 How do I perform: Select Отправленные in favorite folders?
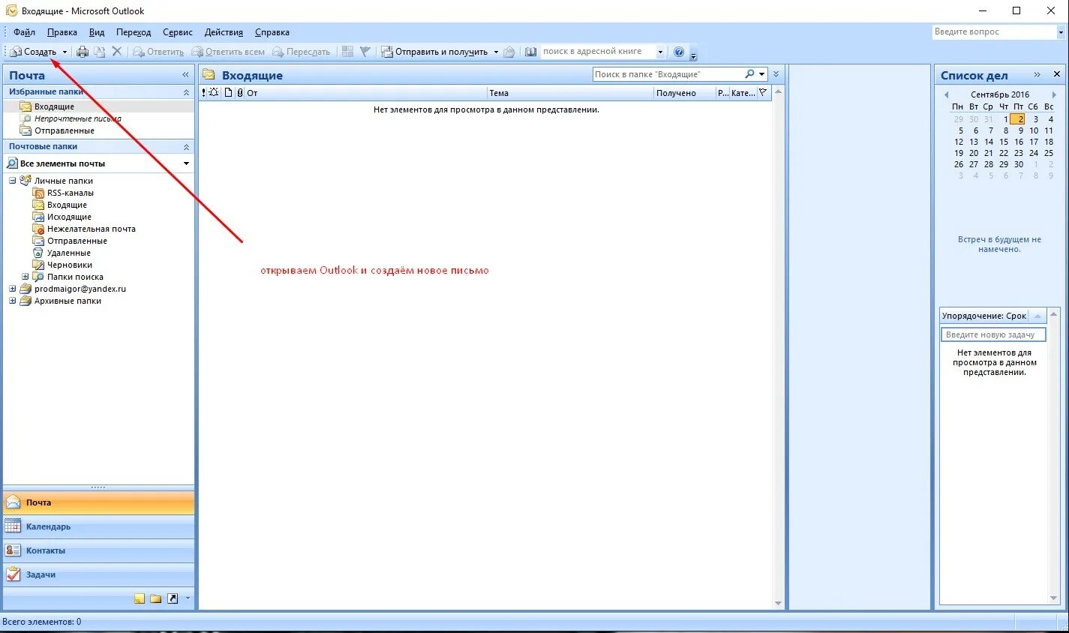[x=64, y=130]
